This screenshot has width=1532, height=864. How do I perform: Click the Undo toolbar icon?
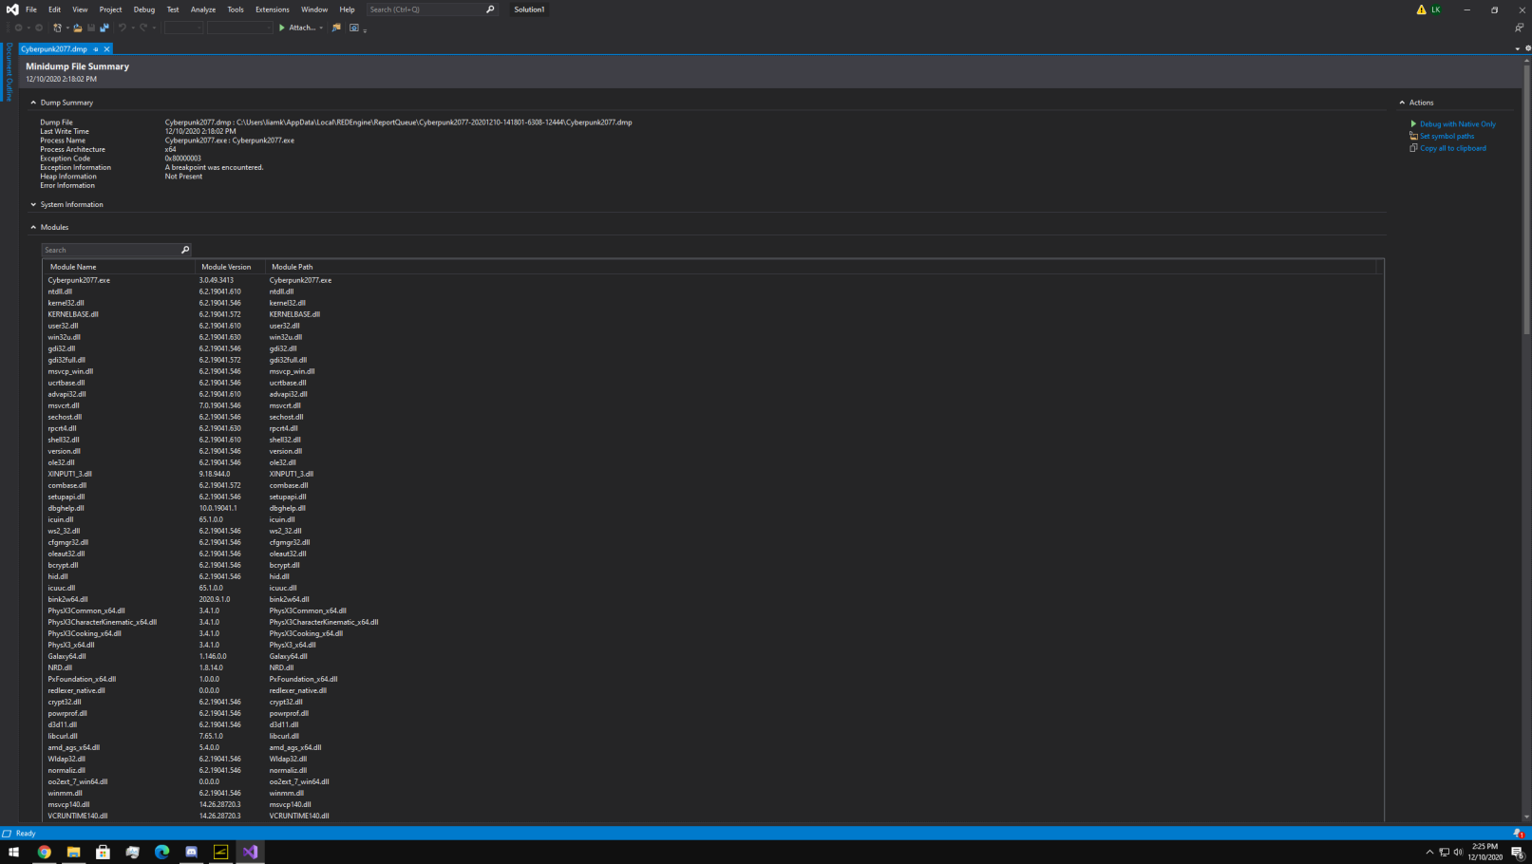click(123, 28)
